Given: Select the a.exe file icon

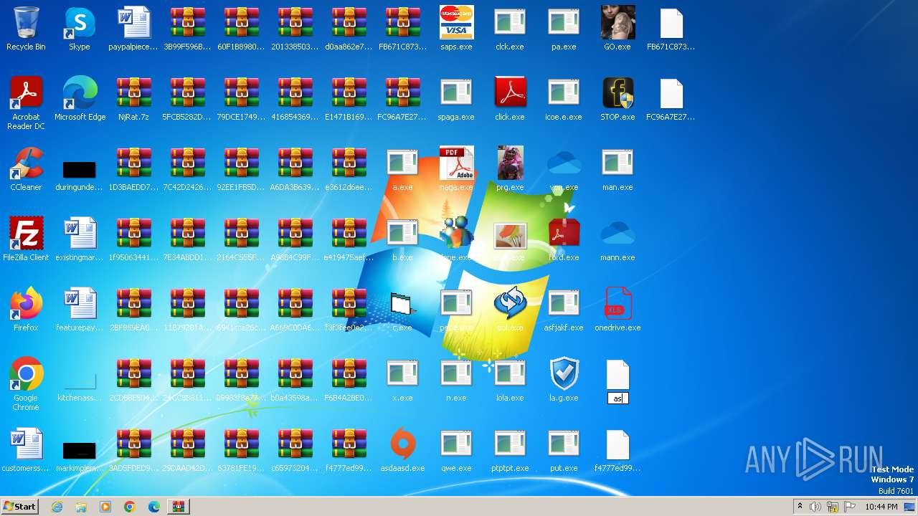Looking at the screenshot, I should pyautogui.click(x=402, y=169).
